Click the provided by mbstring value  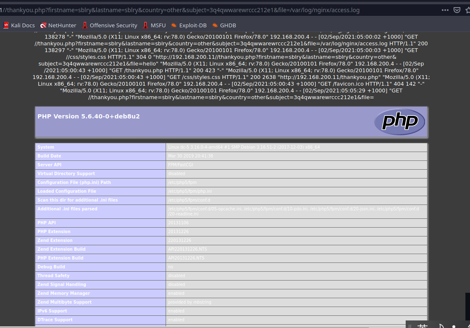pos(190,302)
